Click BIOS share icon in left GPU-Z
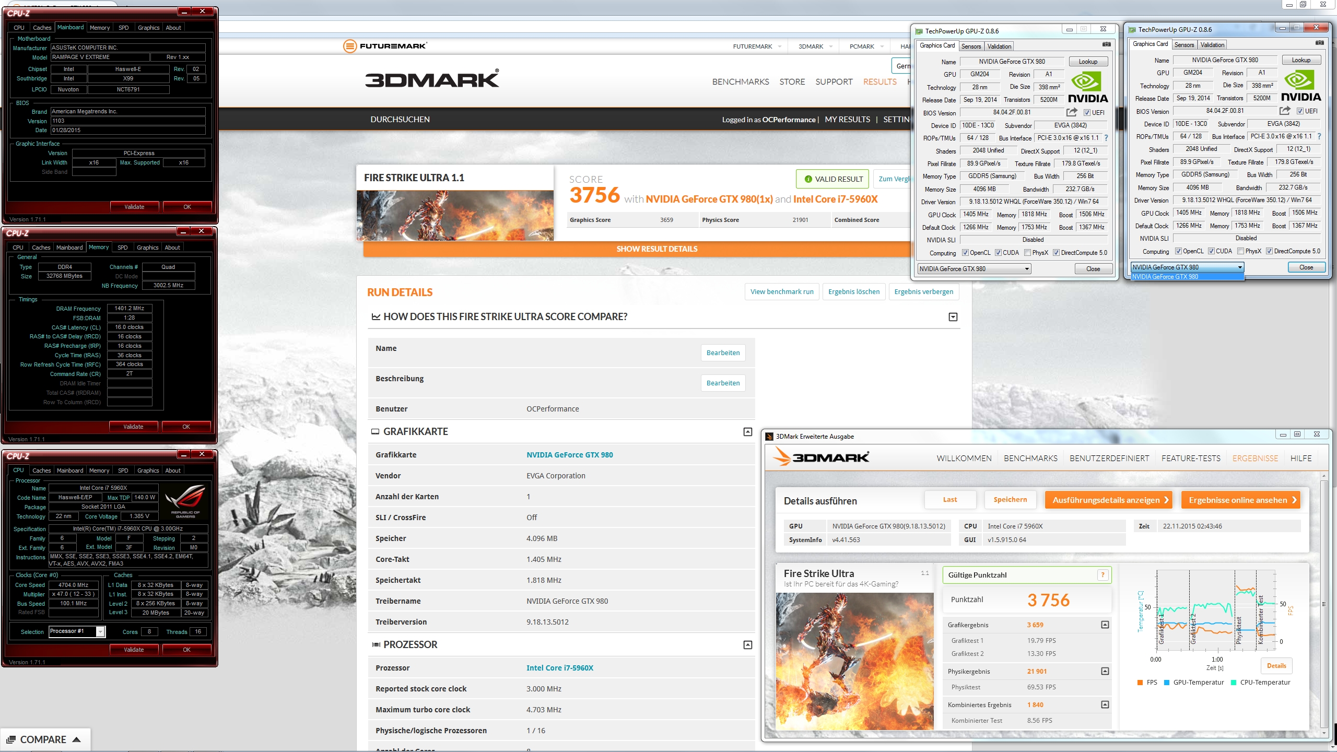This screenshot has width=1337, height=752. (1072, 112)
